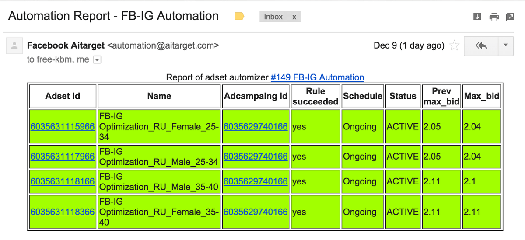Click the green Max_bid 2.1 cell
The image size is (525, 240).
click(482, 181)
